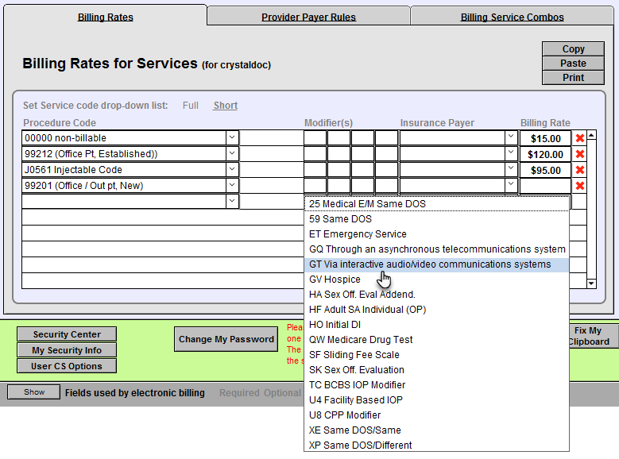This screenshot has width=619, height=459.
Task: Select QW Medicare Drug Test modifier
Action: pyautogui.click(x=361, y=340)
